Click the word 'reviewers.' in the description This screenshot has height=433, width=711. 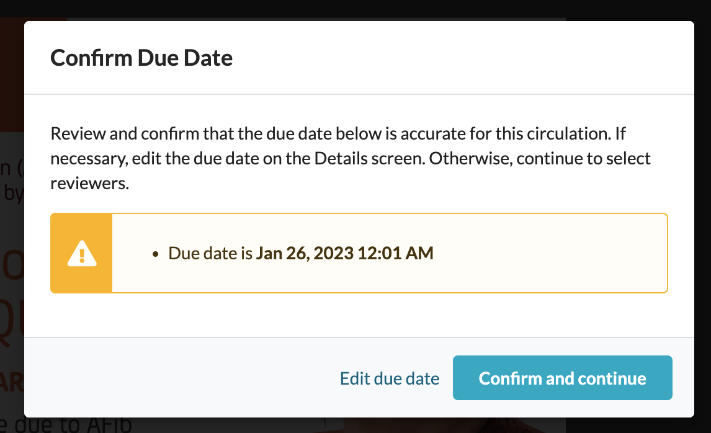point(90,183)
